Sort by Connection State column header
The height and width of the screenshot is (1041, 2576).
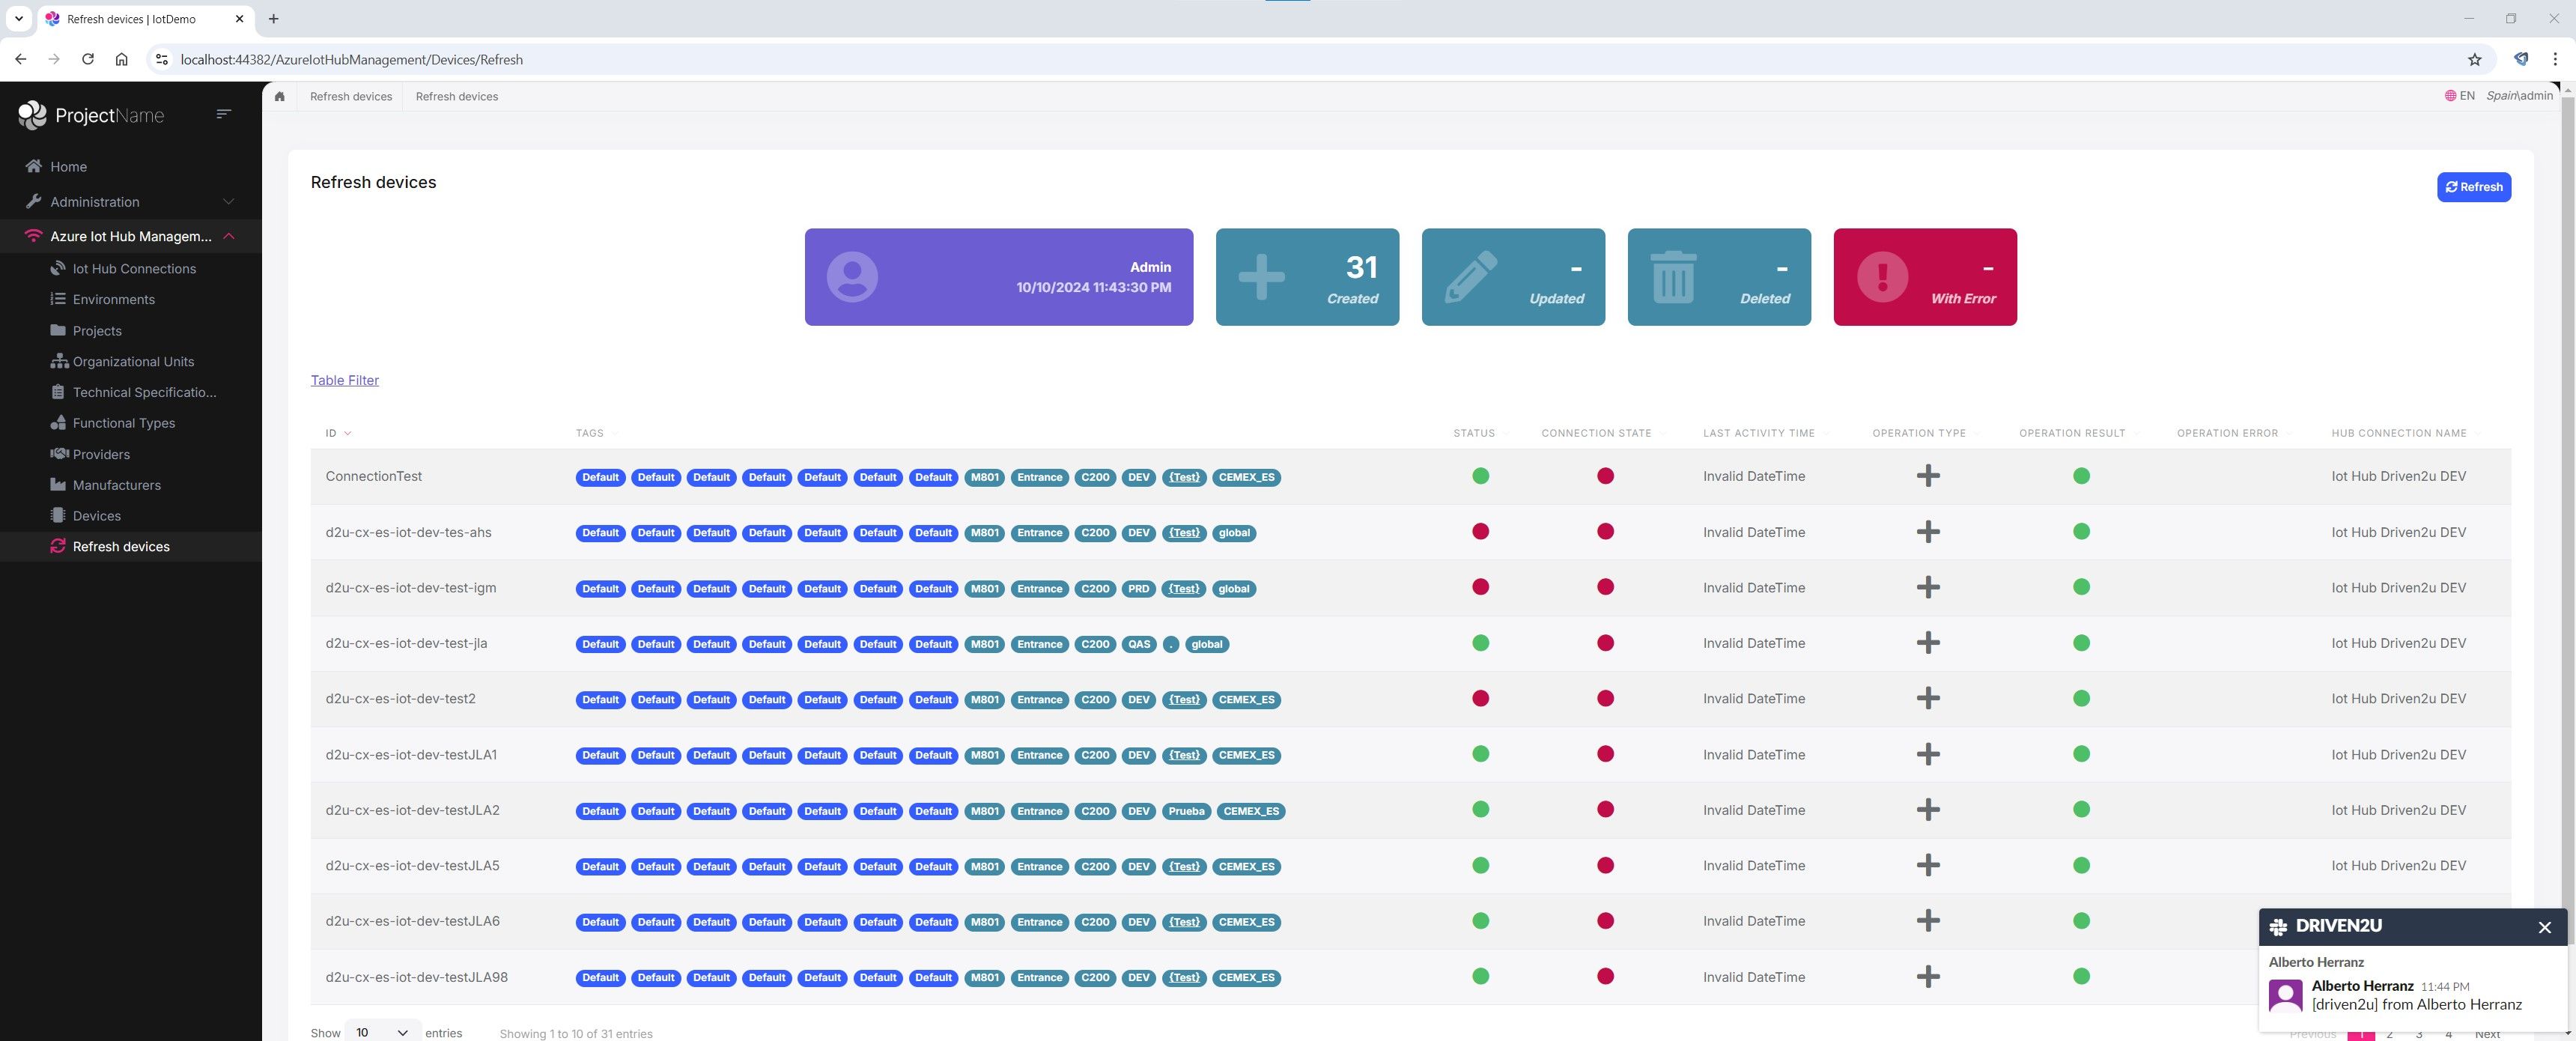(1596, 433)
